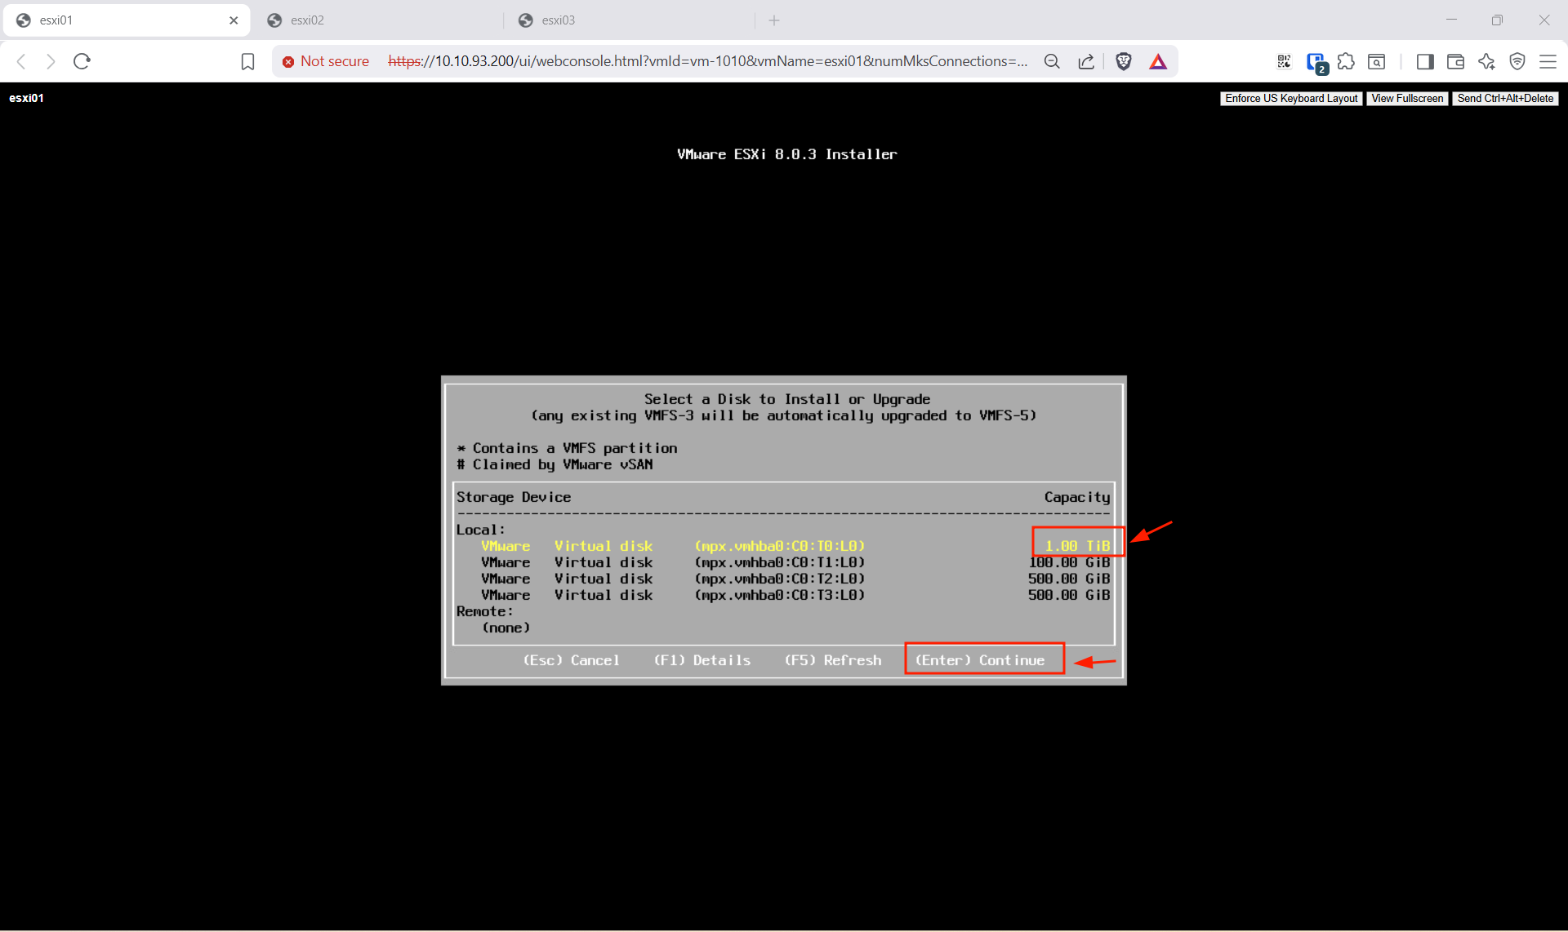Close the esxi01 browser tab
This screenshot has height=932, width=1568.
point(234,20)
